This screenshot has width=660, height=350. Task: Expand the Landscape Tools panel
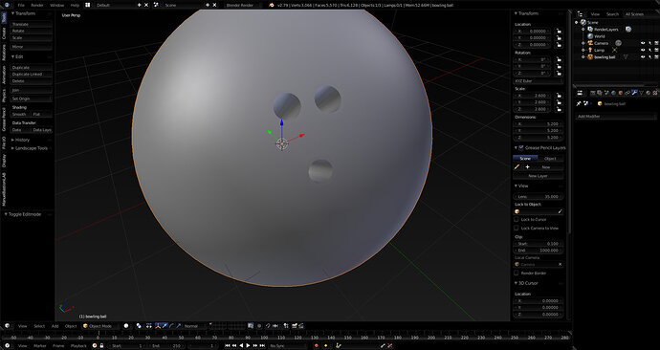click(12, 148)
